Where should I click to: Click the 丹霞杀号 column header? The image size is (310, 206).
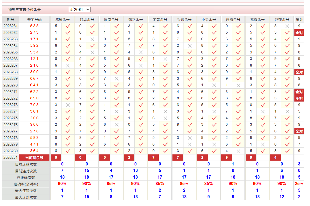tap(233, 20)
